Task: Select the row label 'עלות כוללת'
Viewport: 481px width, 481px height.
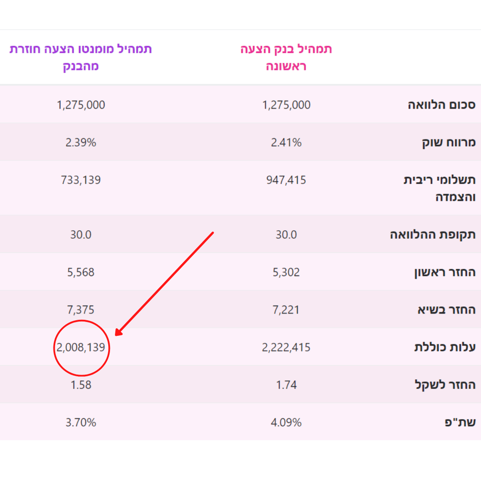Action: point(445,347)
